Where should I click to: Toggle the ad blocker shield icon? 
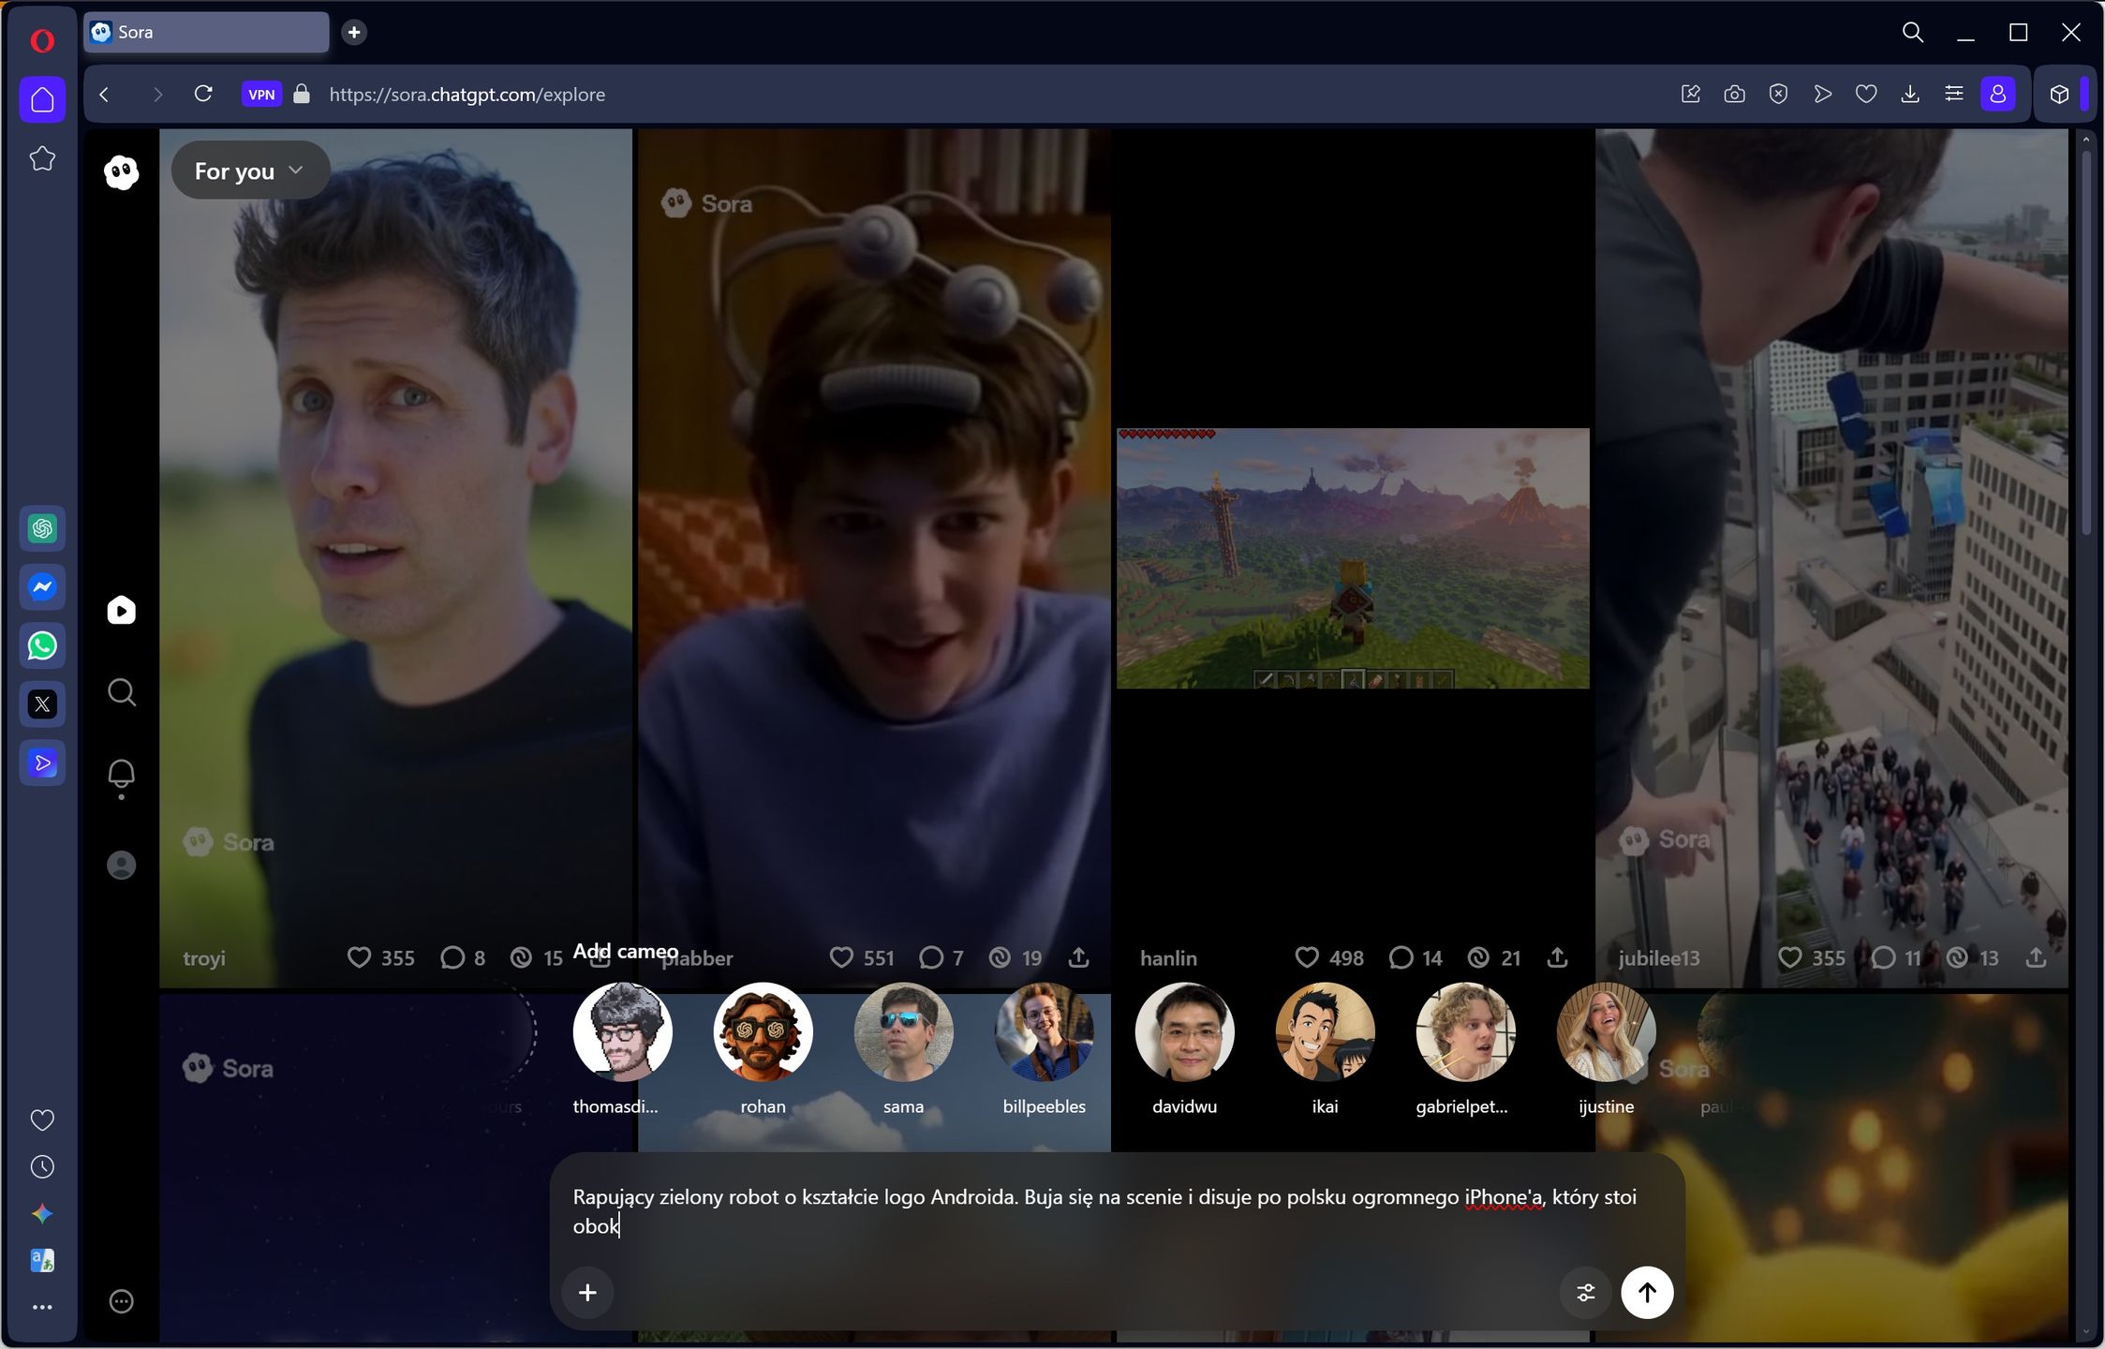click(1778, 94)
